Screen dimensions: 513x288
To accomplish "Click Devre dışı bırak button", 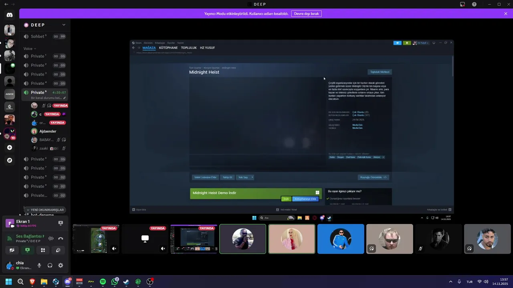I will [x=307, y=14].
